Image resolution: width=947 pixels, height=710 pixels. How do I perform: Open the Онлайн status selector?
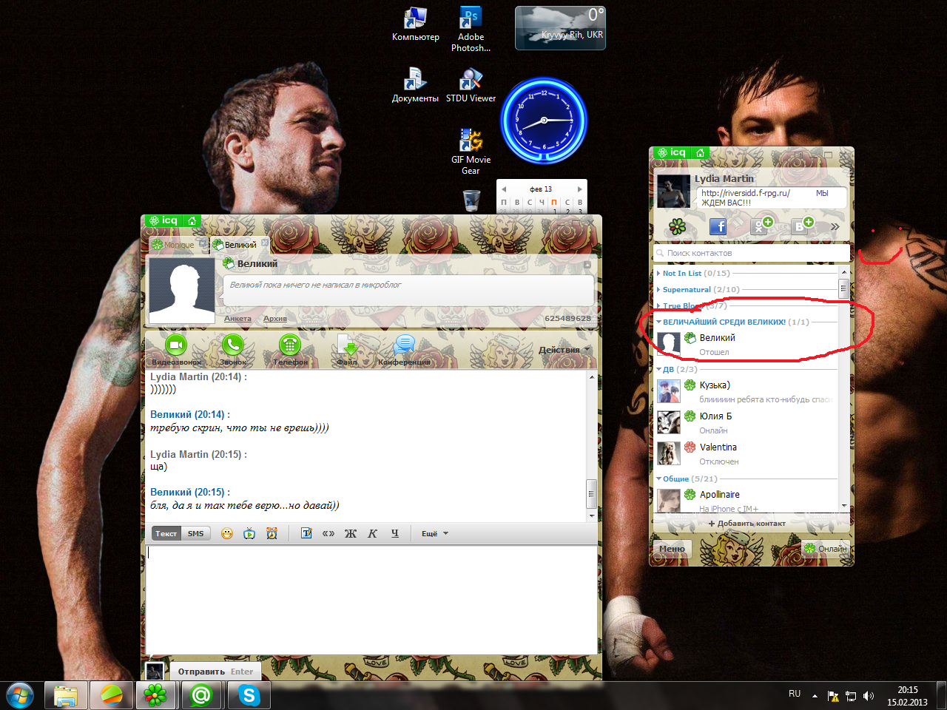(826, 549)
